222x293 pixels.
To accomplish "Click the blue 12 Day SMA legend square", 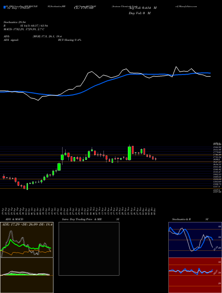I will (4, 8).
